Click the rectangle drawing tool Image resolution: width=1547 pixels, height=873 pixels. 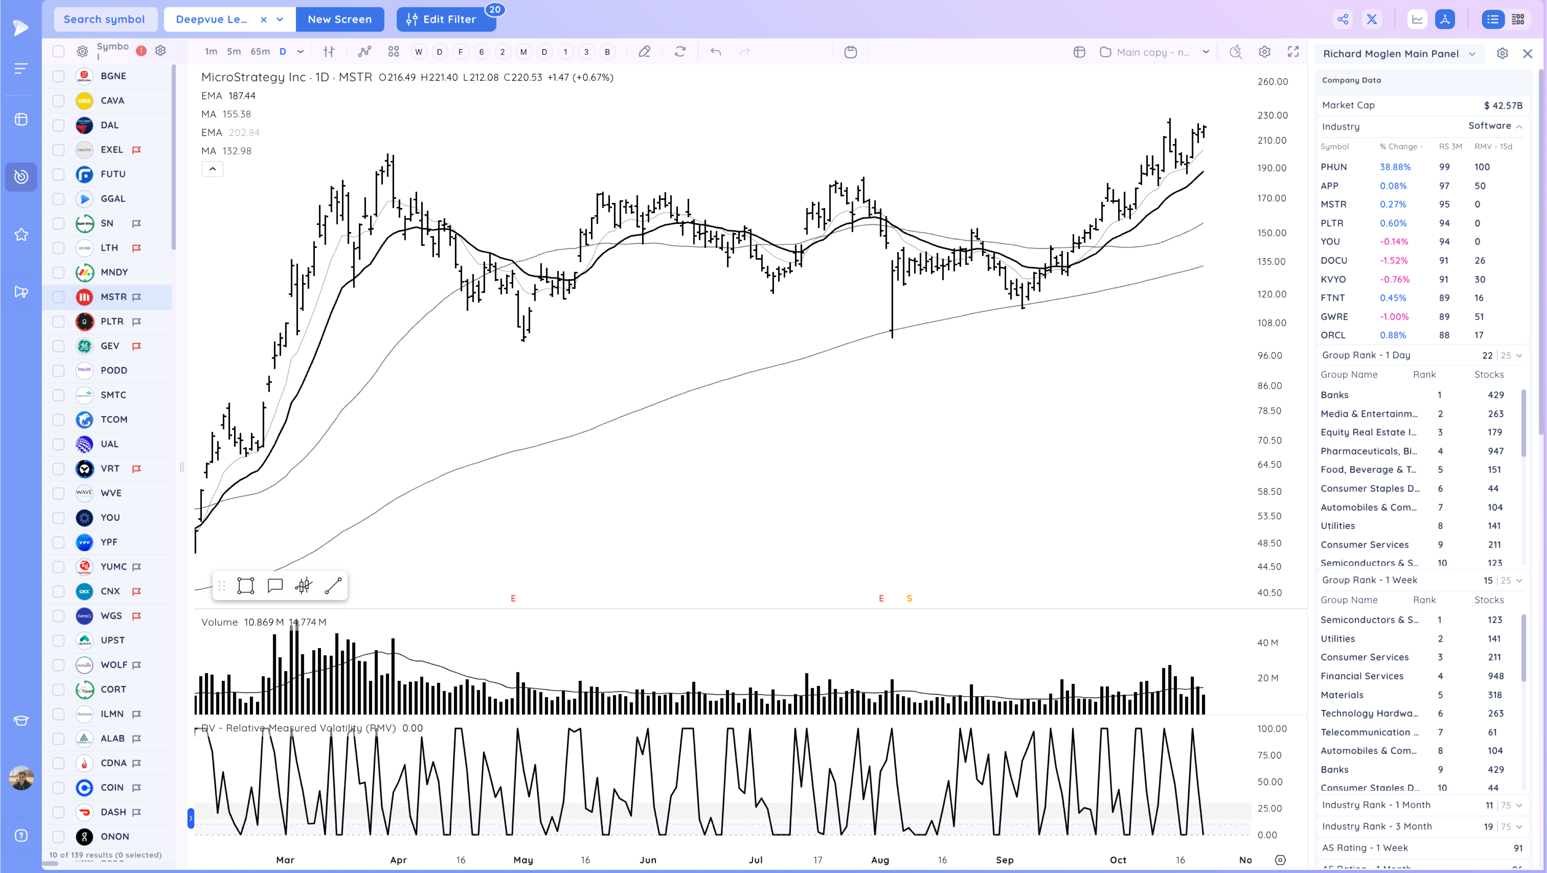tap(246, 585)
